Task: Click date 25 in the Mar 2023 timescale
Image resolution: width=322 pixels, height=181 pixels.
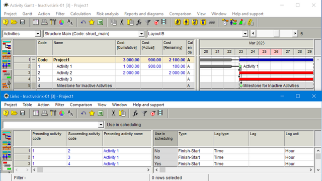Action: click(264, 51)
